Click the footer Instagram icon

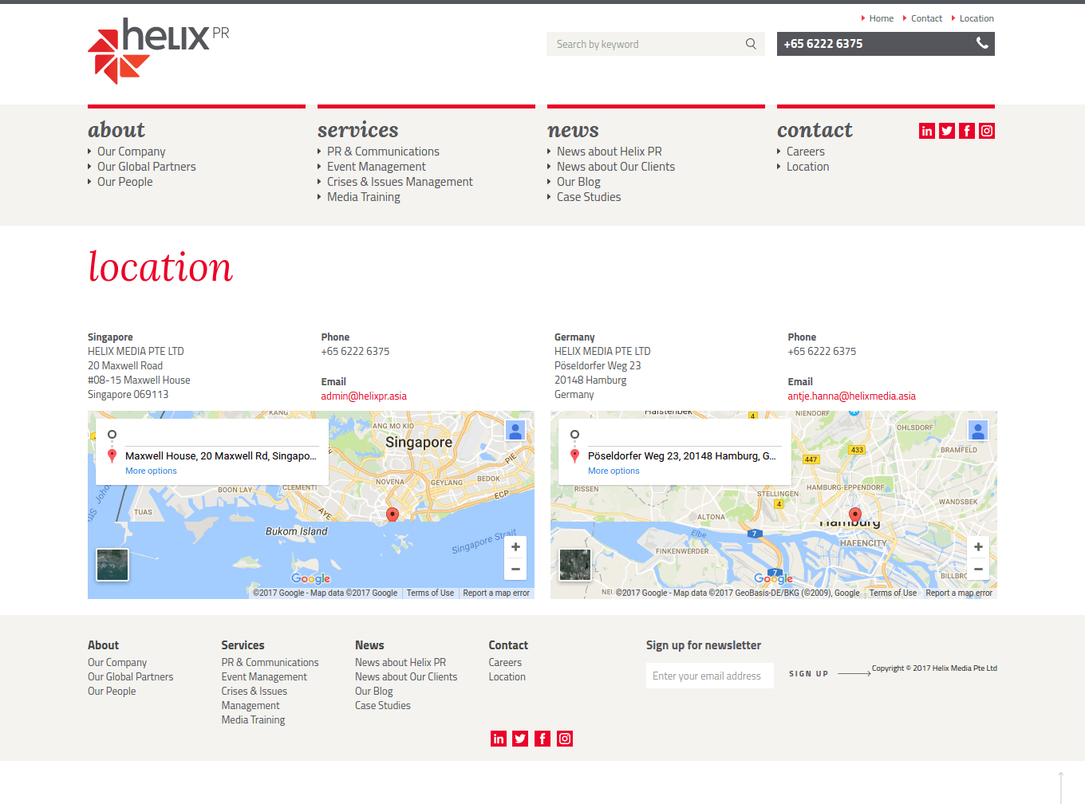tap(565, 739)
